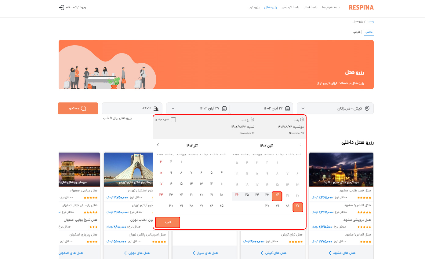Screen dimensions: 425x259
Task: Open بلیط هواپیما in the top menu
Action: pos(331,7)
